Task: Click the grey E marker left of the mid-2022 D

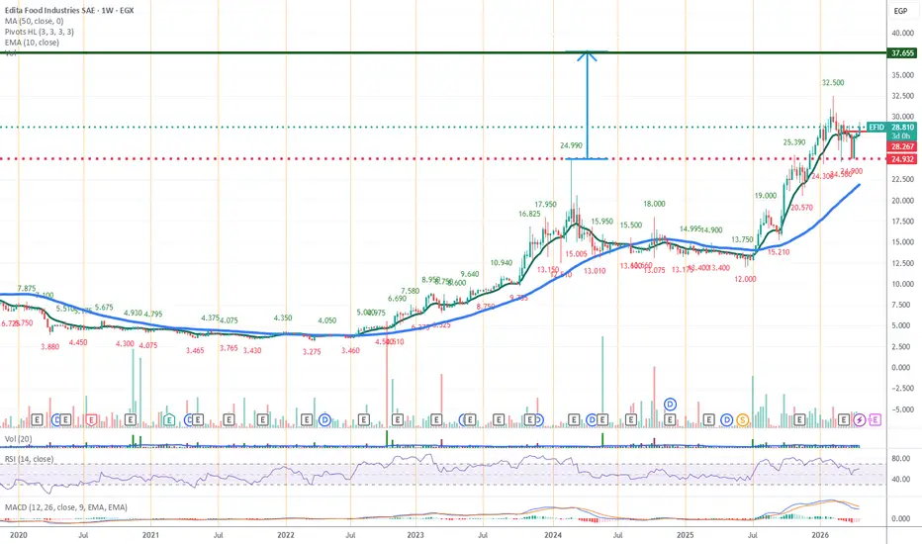Action: point(307,420)
